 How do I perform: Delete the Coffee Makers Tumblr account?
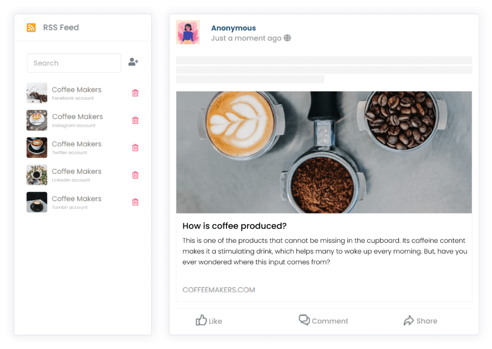[135, 202]
